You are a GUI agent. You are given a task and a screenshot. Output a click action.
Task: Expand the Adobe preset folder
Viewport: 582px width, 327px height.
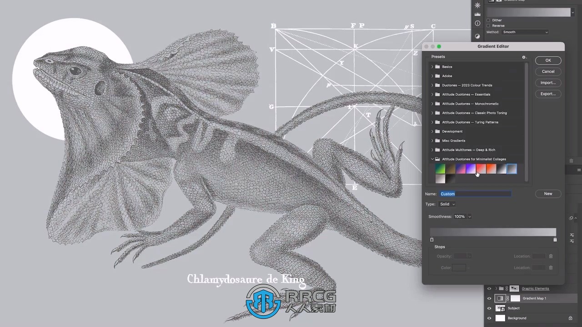432,76
